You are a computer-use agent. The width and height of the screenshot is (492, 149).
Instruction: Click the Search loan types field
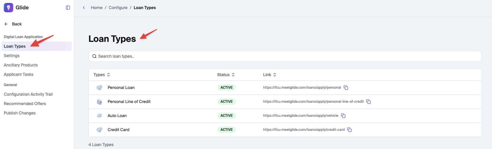pos(285,56)
